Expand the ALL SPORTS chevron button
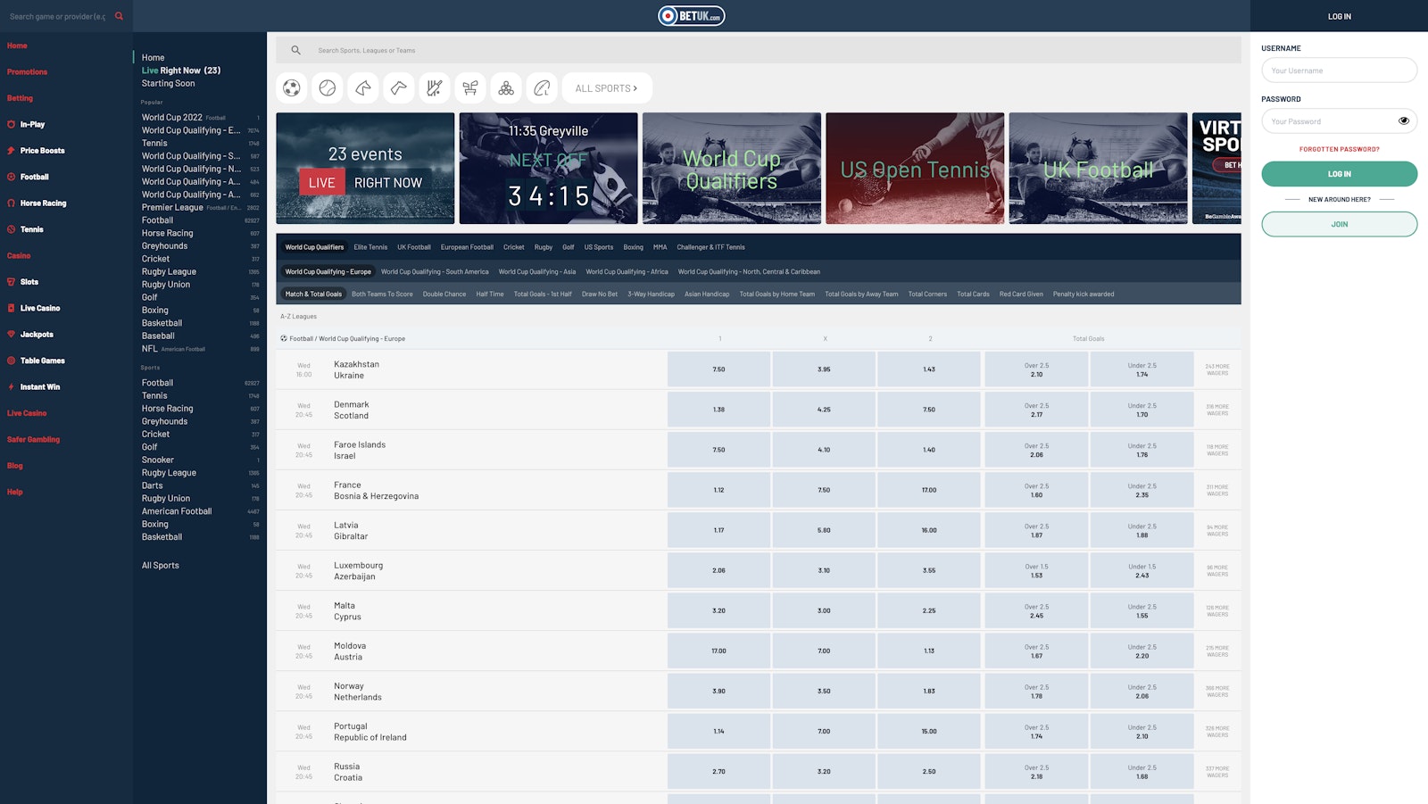 coord(607,88)
